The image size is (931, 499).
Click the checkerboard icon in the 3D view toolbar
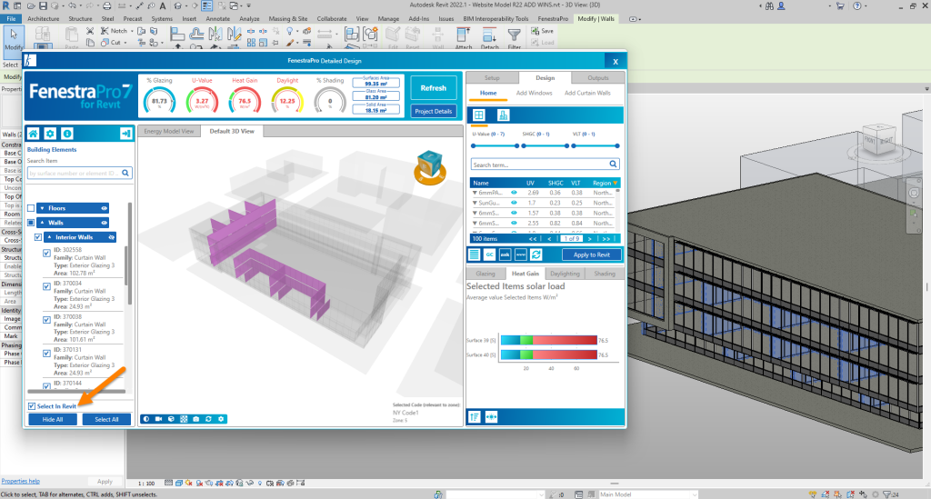pyautogui.click(x=184, y=419)
